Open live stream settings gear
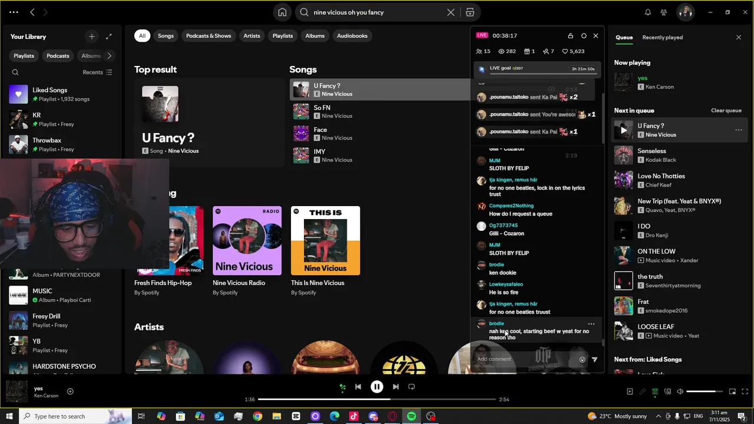The height and width of the screenshot is (424, 754). [x=584, y=36]
